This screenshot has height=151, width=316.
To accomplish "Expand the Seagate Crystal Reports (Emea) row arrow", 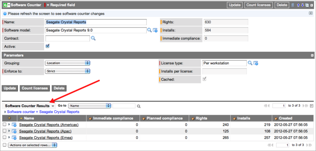I will click(x=9, y=138).
